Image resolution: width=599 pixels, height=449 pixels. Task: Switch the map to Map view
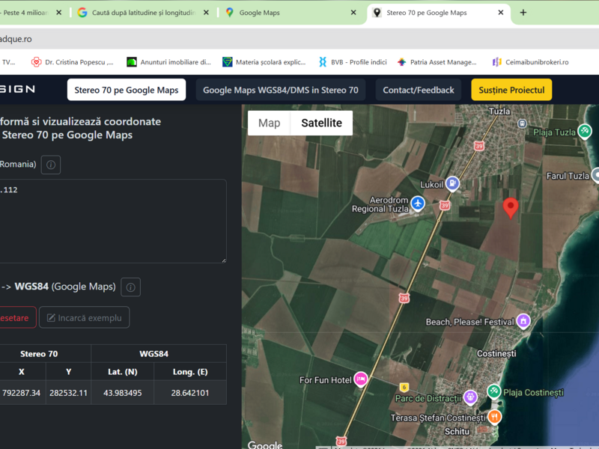coord(269,123)
